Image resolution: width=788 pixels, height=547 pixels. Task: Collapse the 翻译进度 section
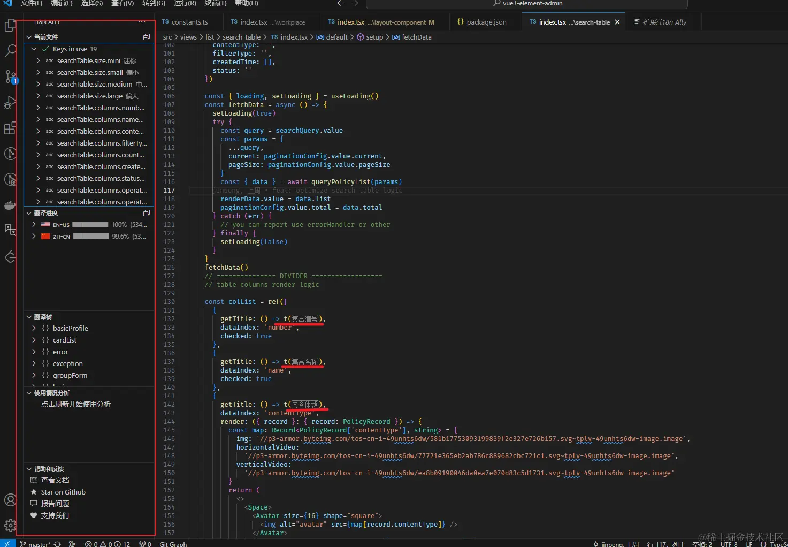pos(29,213)
